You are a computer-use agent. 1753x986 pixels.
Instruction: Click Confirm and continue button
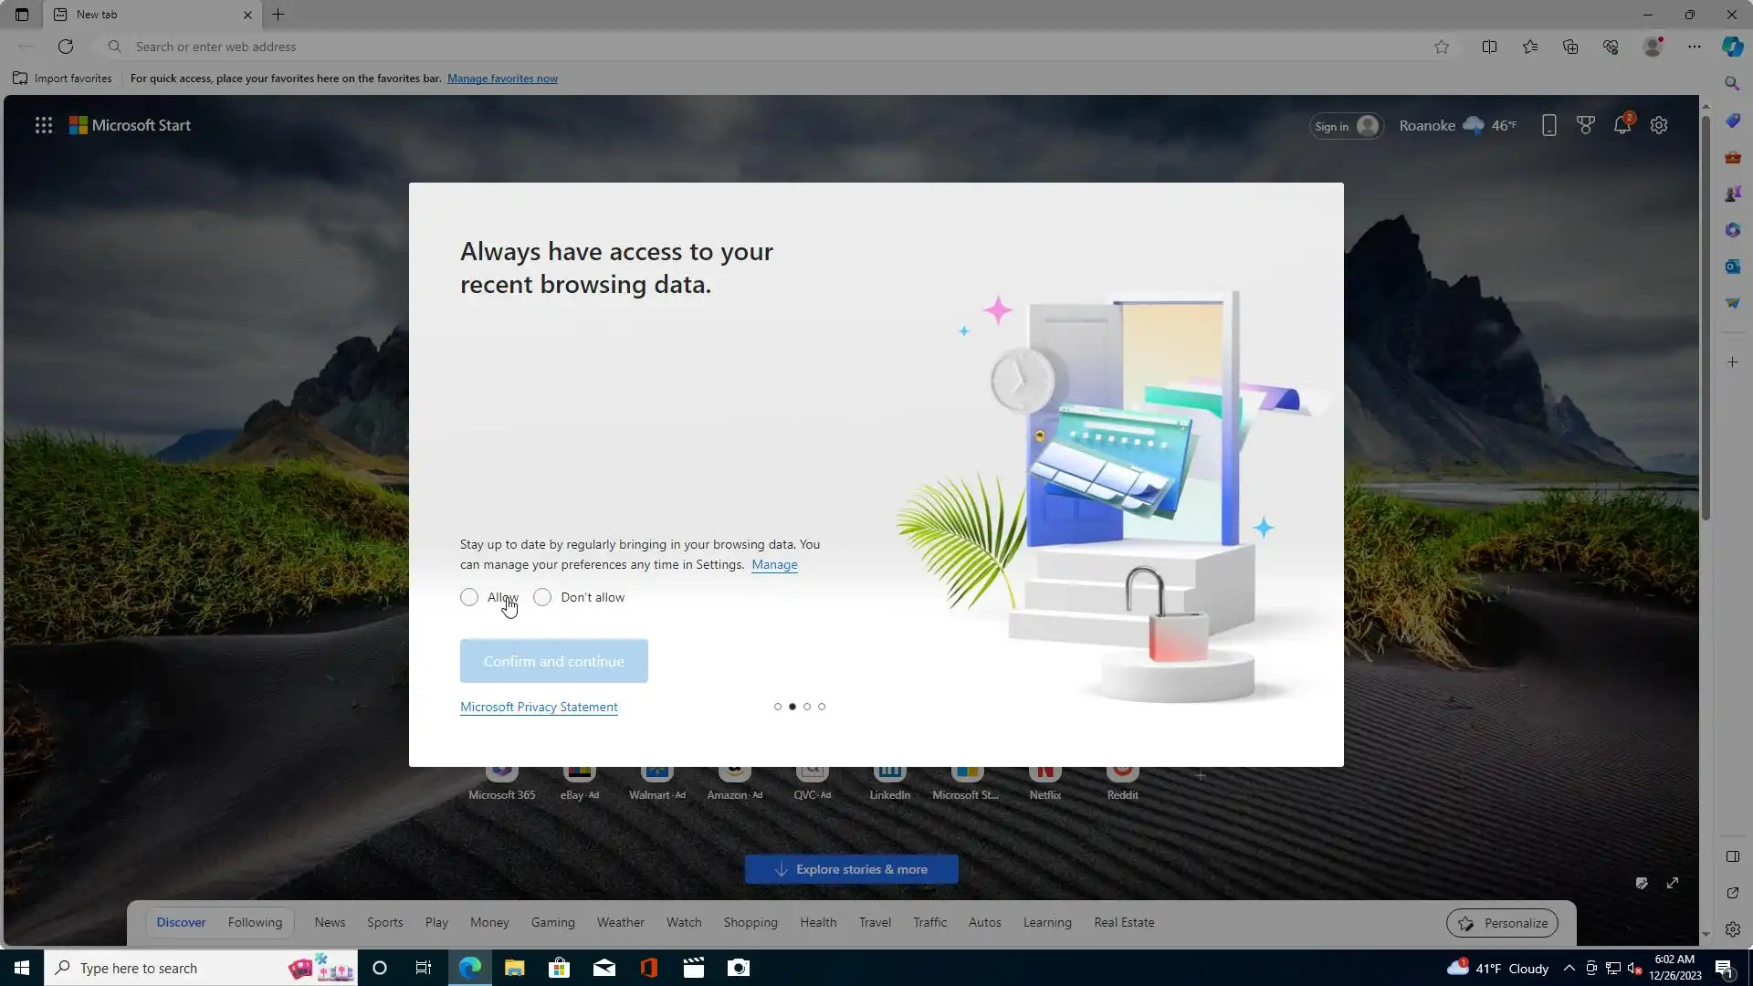point(553,661)
